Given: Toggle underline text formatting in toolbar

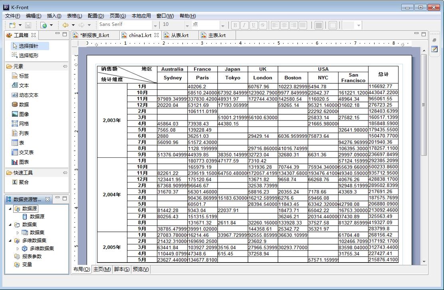Looking at the screenshot, I should click(254, 25).
